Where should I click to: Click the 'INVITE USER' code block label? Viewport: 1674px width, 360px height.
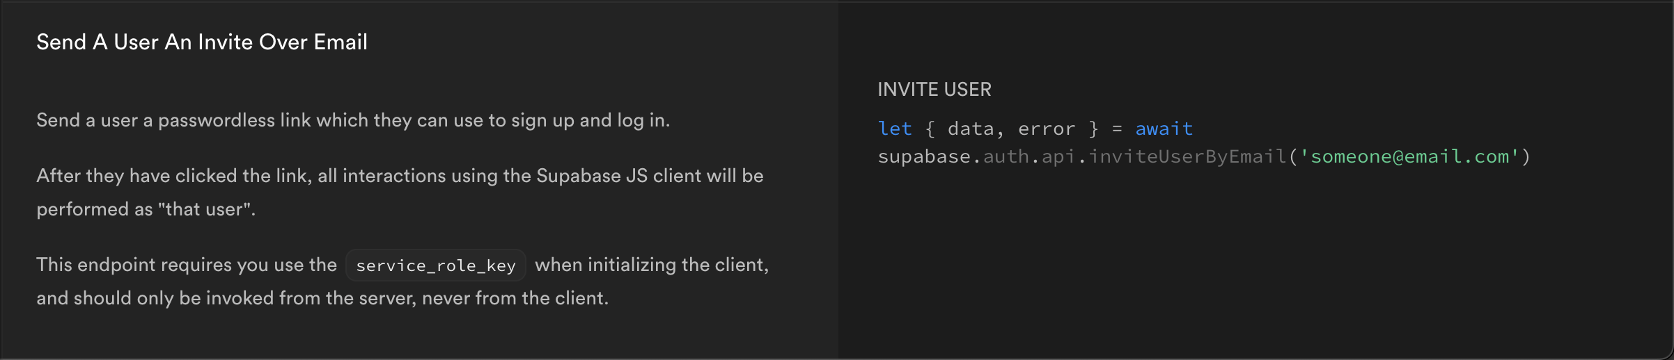934,90
